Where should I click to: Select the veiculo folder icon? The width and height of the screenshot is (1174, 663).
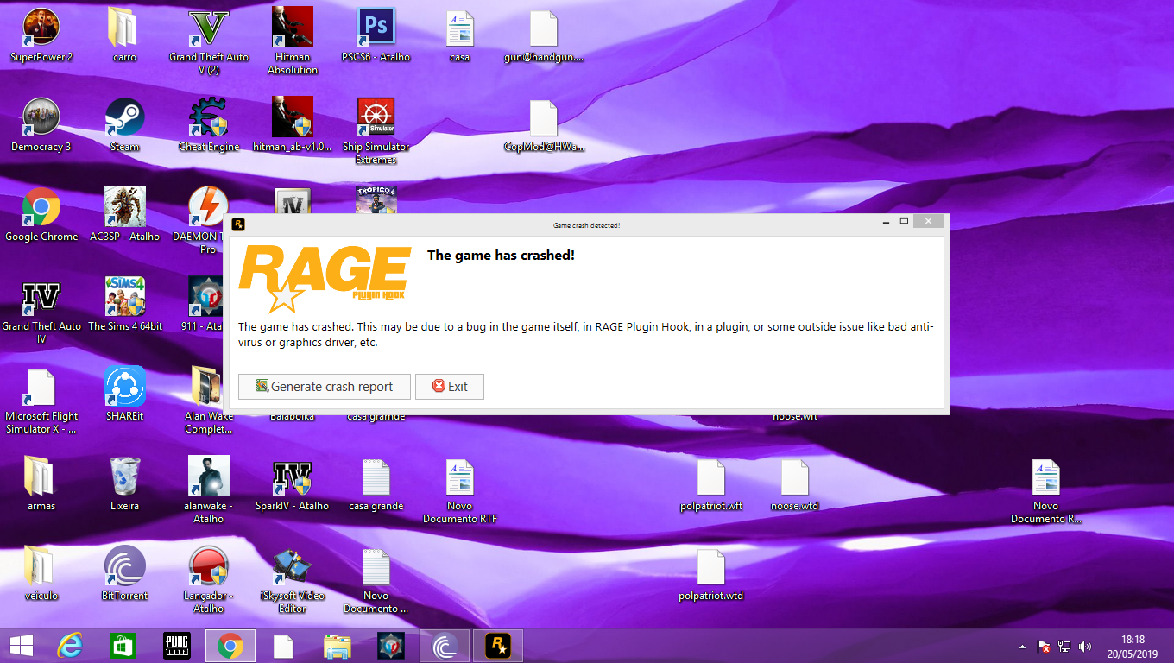tap(41, 575)
